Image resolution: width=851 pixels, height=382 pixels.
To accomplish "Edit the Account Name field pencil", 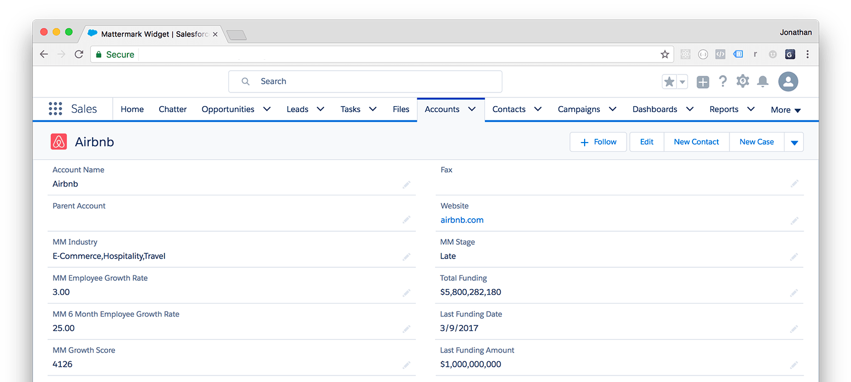I will pyautogui.click(x=406, y=184).
